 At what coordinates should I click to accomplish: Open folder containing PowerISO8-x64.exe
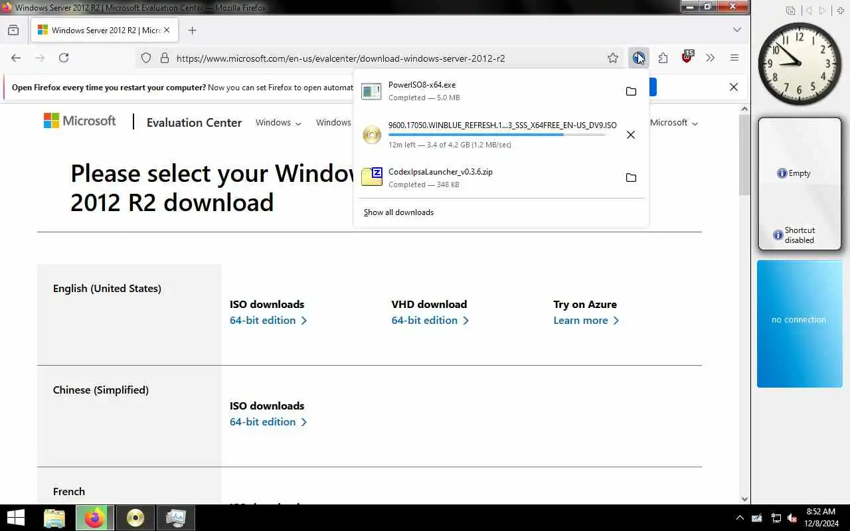[x=631, y=91]
